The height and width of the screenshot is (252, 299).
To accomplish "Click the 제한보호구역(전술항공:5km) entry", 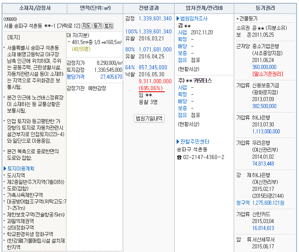I will [x=36, y=214].
